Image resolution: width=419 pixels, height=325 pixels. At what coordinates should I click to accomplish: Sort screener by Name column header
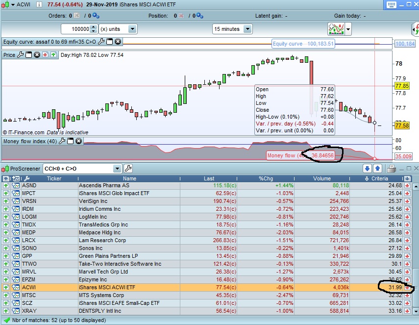pyautogui.click(x=129, y=178)
